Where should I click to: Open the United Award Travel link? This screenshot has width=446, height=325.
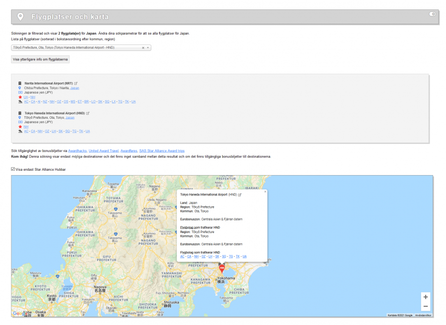104,150
